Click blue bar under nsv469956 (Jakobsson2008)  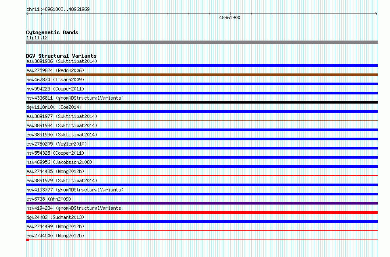[x=202, y=167]
